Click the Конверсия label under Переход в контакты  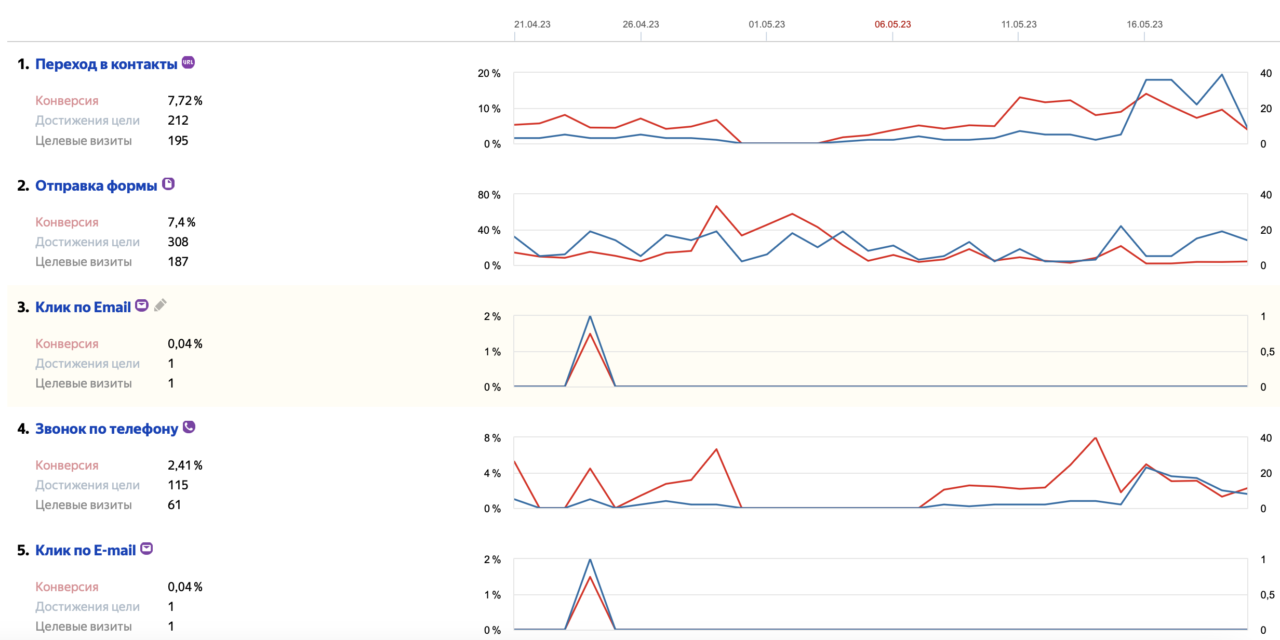(x=67, y=101)
